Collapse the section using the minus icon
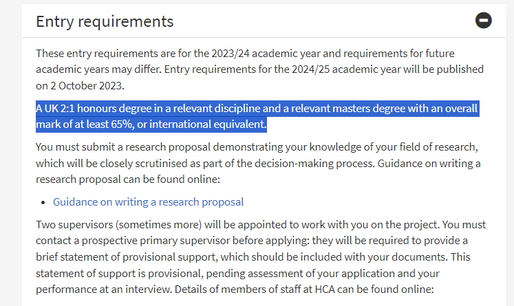 point(484,21)
